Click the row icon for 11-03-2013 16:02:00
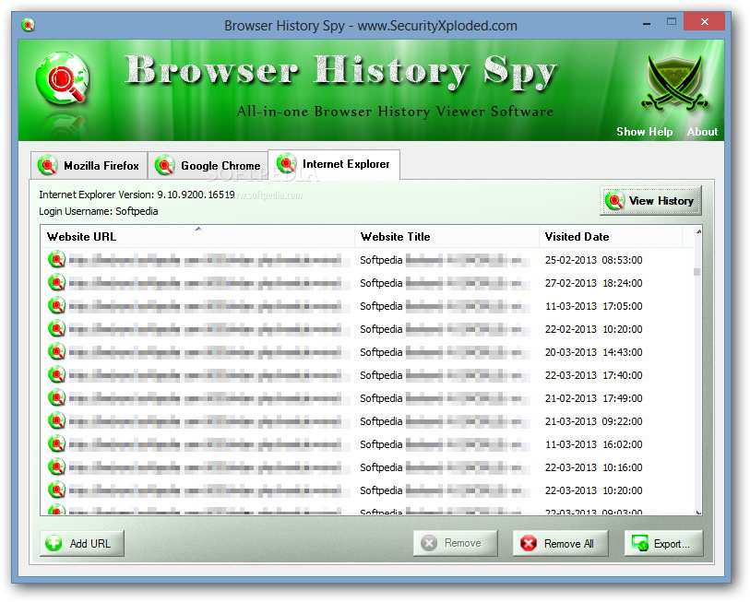 point(56,443)
